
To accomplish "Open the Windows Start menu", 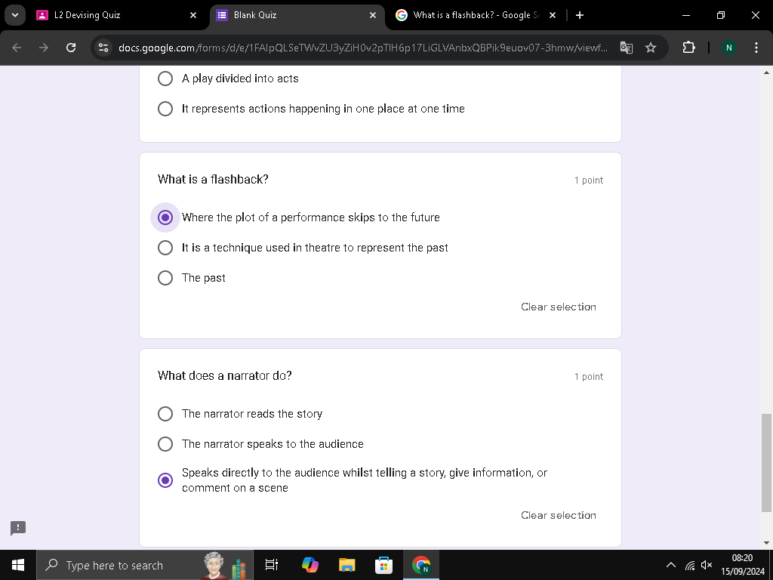I will click(18, 565).
